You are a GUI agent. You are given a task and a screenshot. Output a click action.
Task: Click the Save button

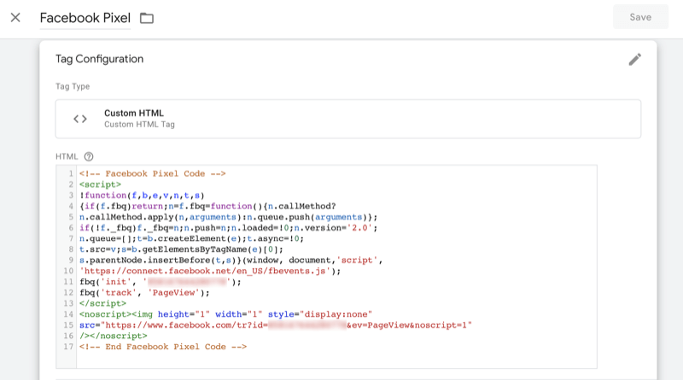[x=640, y=17]
